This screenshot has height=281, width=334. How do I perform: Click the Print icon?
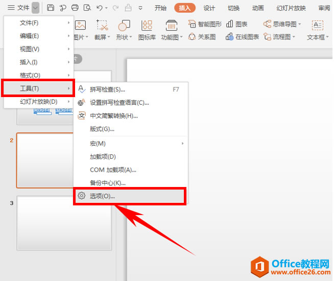pos(75,8)
